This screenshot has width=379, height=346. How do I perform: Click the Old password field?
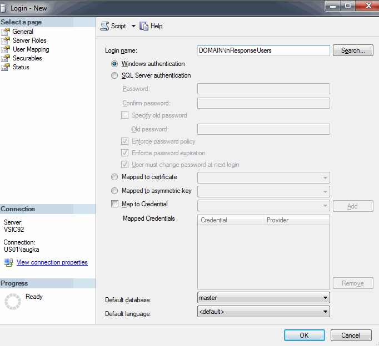tap(263, 129)
